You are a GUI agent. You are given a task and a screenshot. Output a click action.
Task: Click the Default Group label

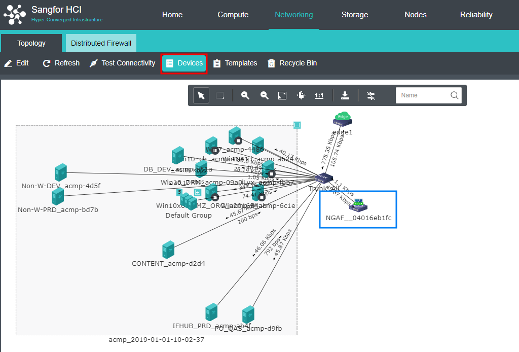[189, 215]
